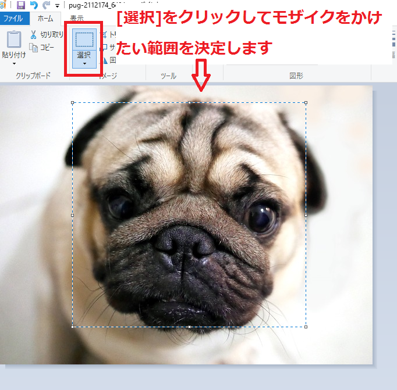Click the bottom-right selection handle
Viewport: 397px width, 390px height.
tap(306, 327)
